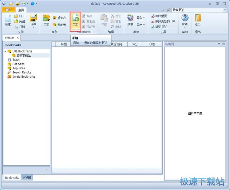Click the 打印 print item
230x190 pixels.
pos(20,27)
